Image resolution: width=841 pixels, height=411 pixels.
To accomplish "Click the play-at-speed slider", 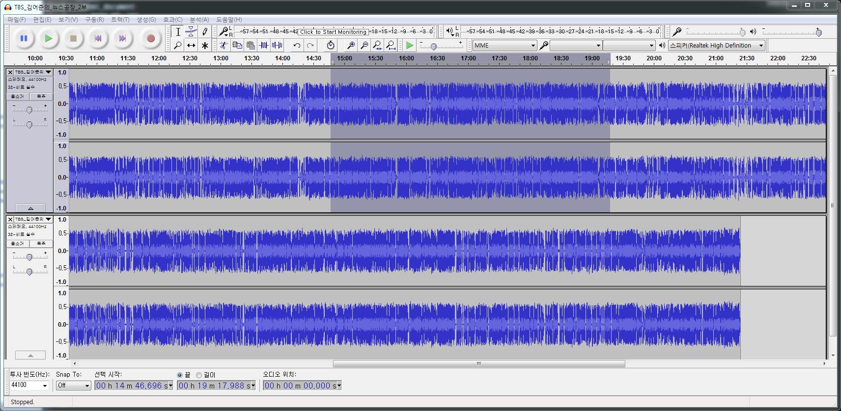I will tap(441, 46).
